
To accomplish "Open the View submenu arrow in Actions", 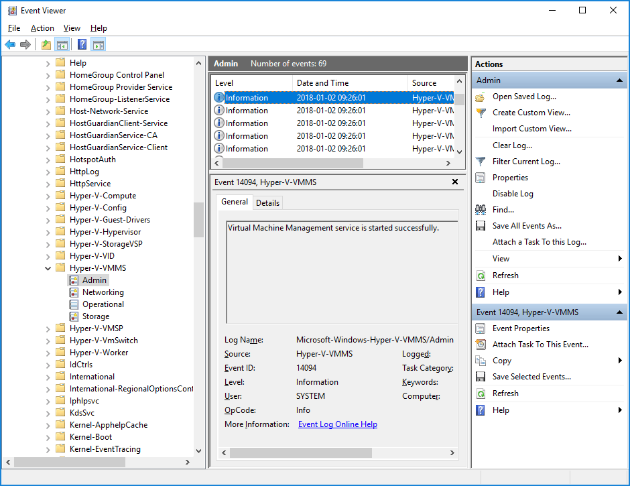I will [x=620, y=259].
